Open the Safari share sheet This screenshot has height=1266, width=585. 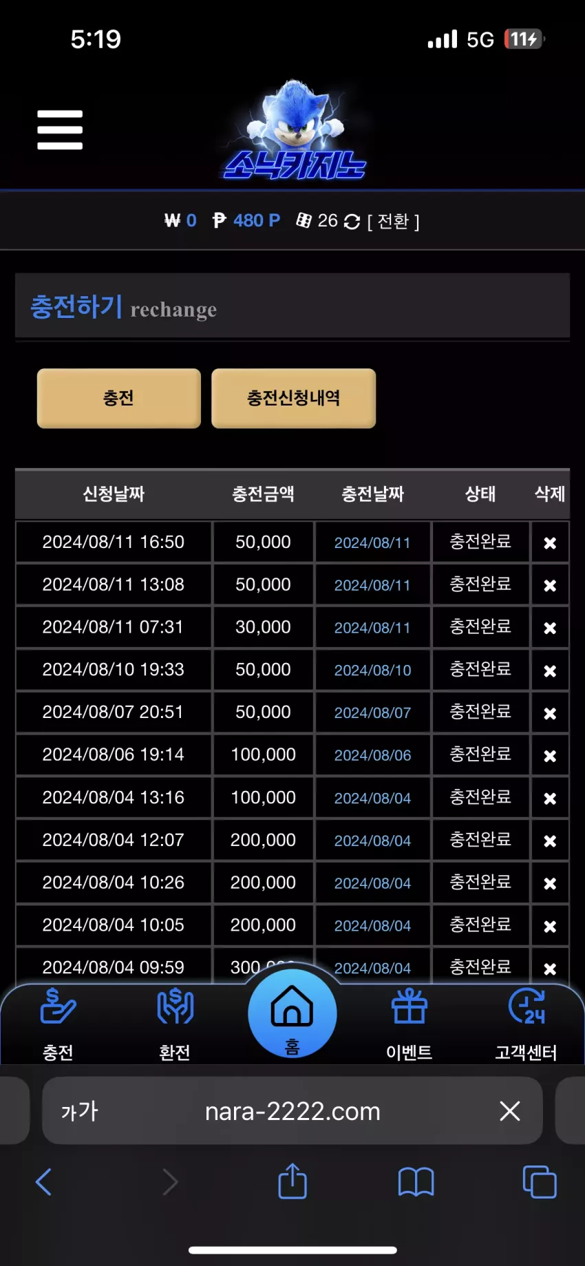point(292,1181)
